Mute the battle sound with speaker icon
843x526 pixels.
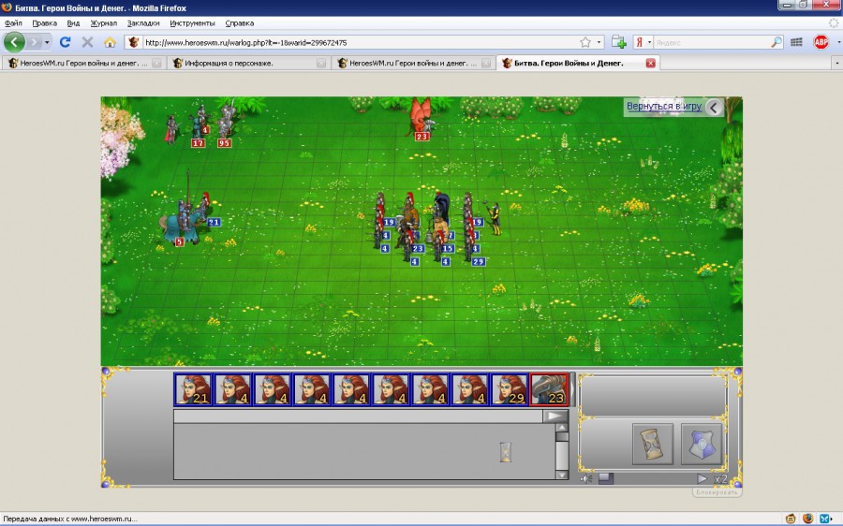(x=586, y=478)
